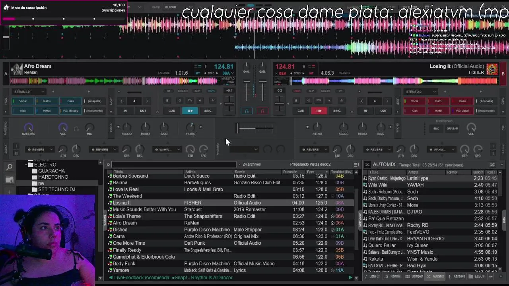Open the WAHW effect dropdown on deck B
This screenshot has height=286, width=509.
[x=441, y=150]
